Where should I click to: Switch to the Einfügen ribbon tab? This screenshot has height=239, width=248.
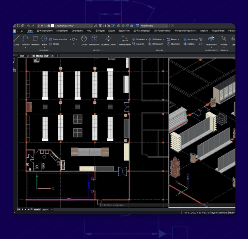point(100,31)
